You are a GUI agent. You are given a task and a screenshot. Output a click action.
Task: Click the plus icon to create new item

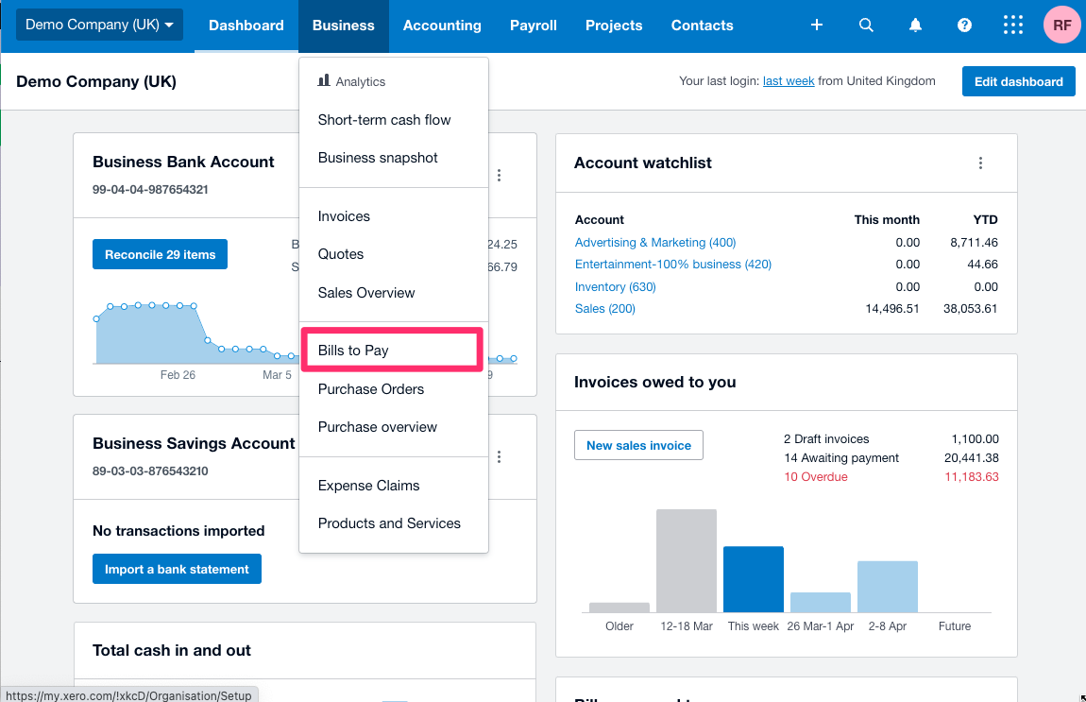pyautogui.click(x=816, y=26)
